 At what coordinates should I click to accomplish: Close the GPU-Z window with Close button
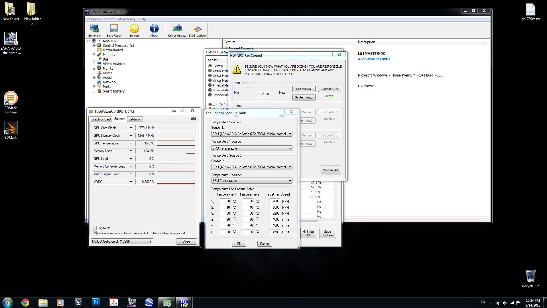coord(186,241)
